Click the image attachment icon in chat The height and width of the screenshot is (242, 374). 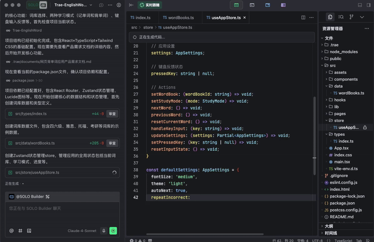(29, 231)
